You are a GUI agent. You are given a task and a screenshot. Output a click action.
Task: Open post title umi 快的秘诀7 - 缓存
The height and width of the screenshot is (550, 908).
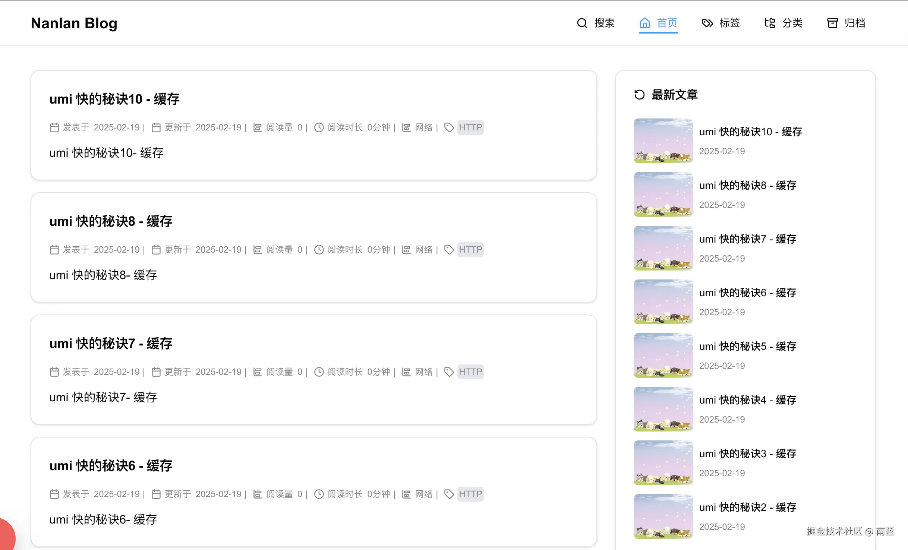111,344
